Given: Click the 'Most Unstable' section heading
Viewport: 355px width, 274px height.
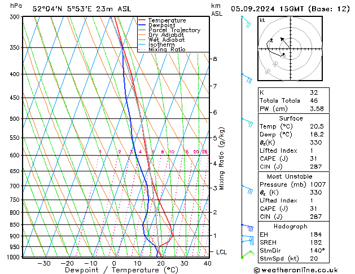Looking at the screenshot, I should pos(290,176).
